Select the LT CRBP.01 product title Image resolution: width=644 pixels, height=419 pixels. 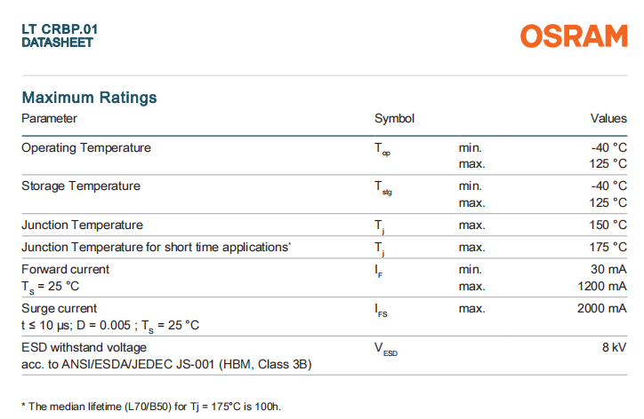tap(60, 29)
